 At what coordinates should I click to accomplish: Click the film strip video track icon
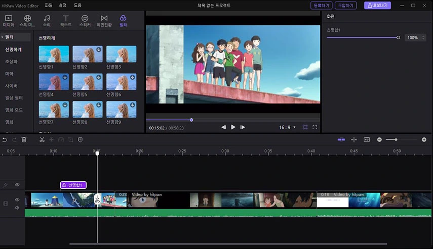6,204
